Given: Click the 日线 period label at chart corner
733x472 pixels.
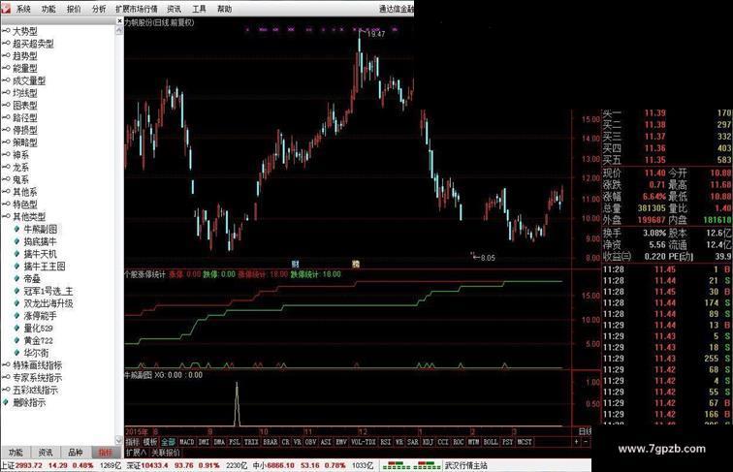Looking at the screenshot, I should [x=585, y=431].
